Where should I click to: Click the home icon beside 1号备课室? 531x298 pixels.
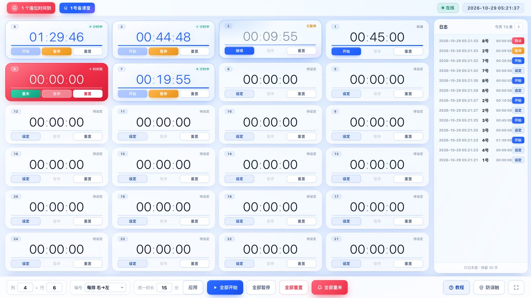(x=66, y=8)
